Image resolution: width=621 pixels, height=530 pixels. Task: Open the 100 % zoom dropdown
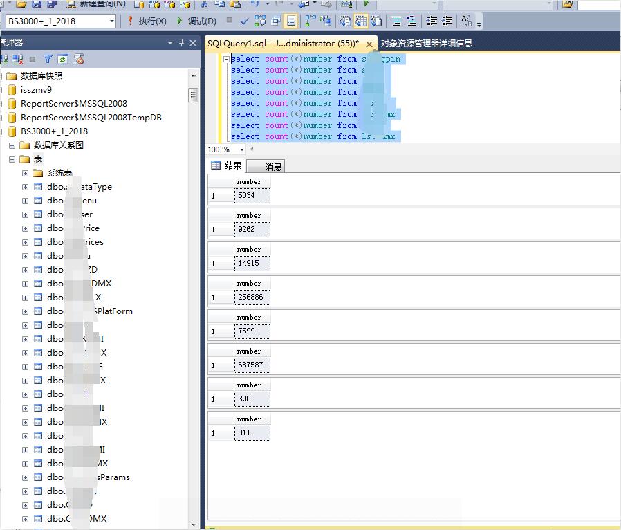tap(241, 149)
